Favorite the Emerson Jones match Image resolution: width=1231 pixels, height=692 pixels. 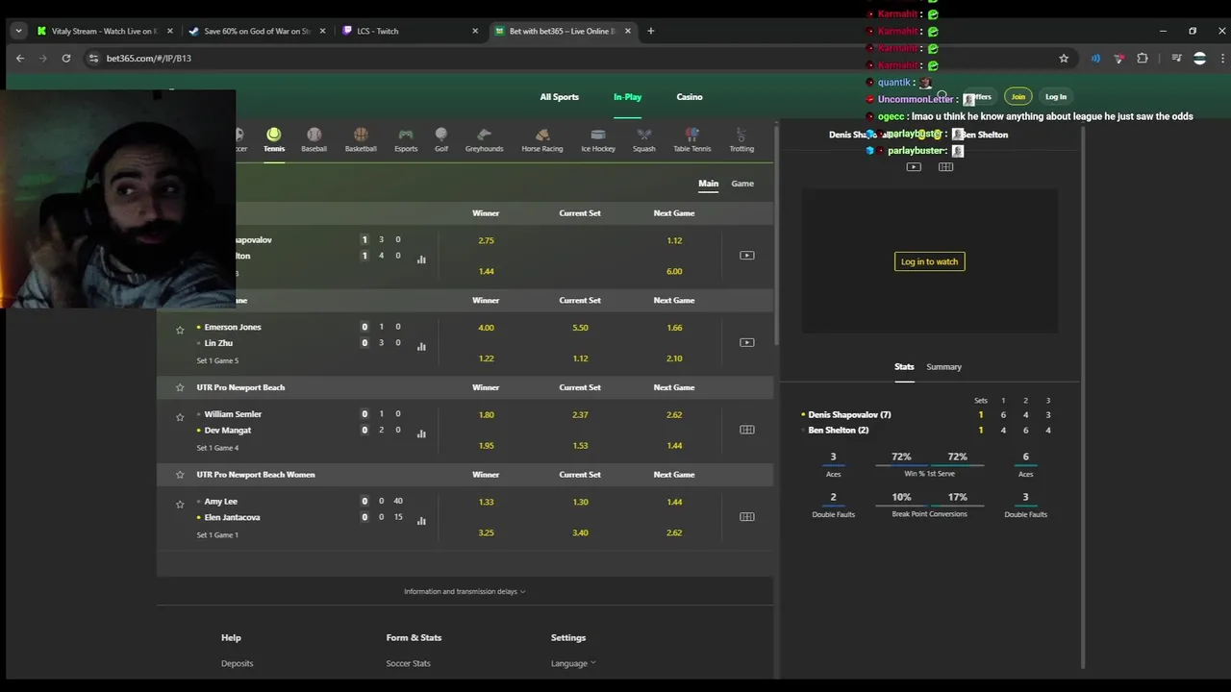(x=180, y=330)
